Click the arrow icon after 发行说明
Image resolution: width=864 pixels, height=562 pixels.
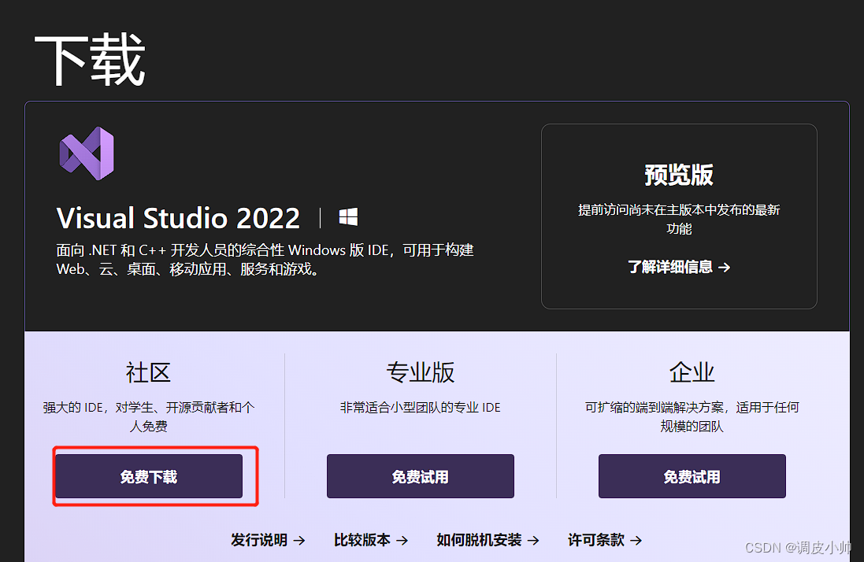pos(300,541)
